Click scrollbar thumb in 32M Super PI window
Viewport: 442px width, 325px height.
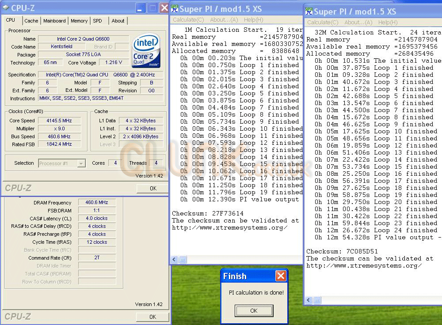click(x=317, y=300)
